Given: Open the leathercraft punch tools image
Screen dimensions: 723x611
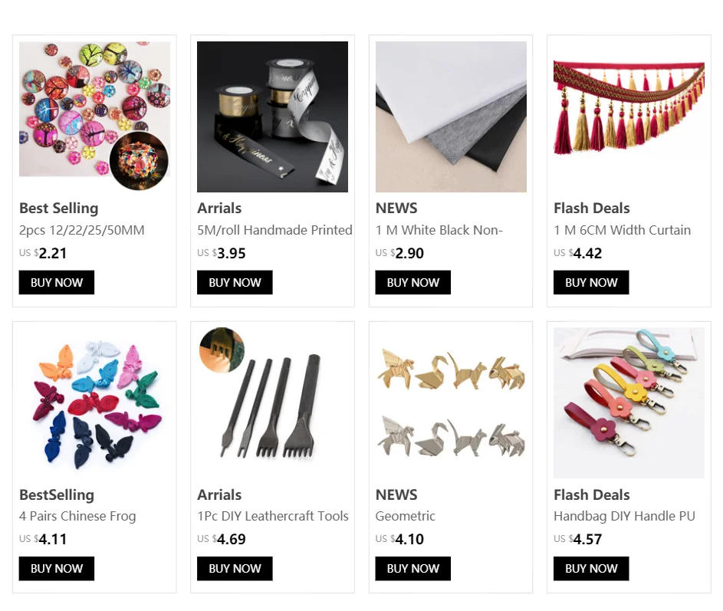Looking at the screenshot, I should tap(272, 403).
